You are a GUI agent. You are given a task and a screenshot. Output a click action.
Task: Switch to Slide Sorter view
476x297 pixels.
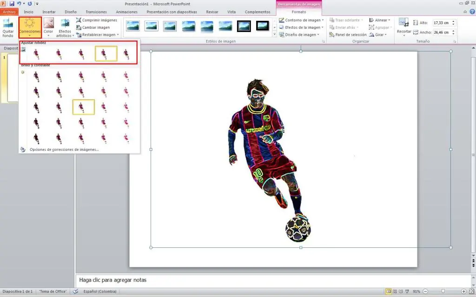click(x=395, y=291)
